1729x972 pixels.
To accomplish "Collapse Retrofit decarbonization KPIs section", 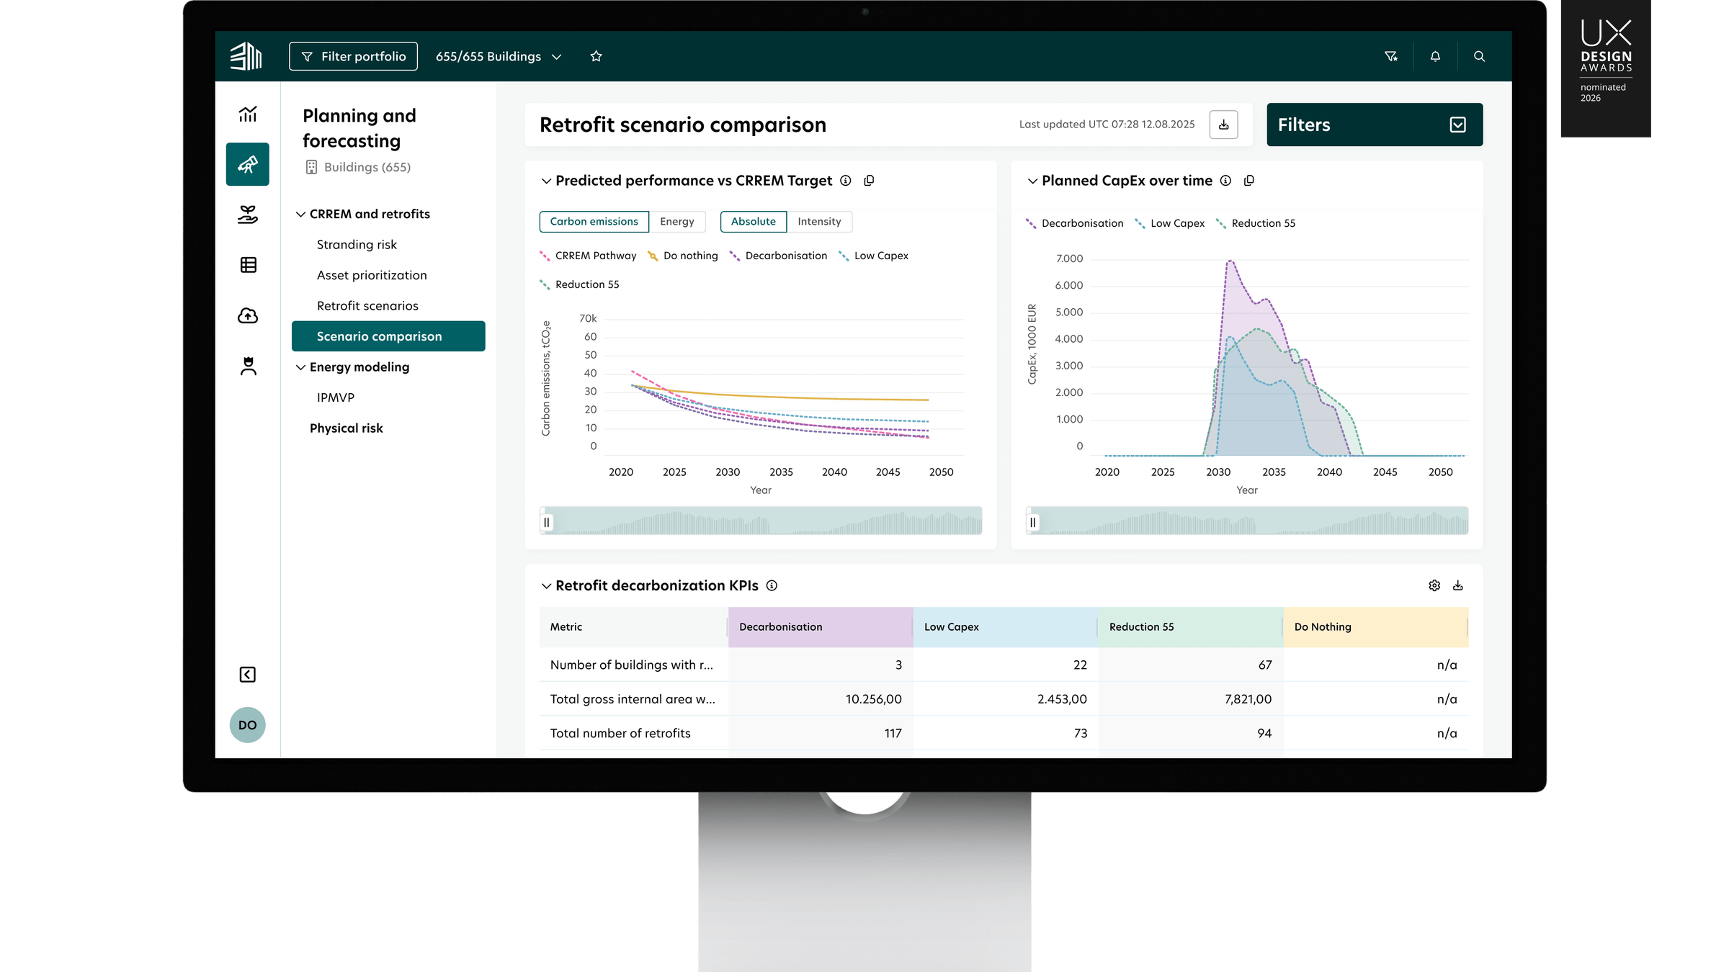I will 546,586.
